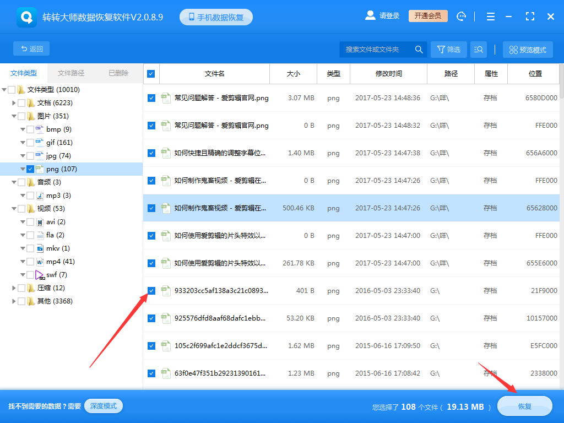Click the user login avatar icon
Image resolution: width=564 pixels, height=423 pixels.
(x=370, y=15)
